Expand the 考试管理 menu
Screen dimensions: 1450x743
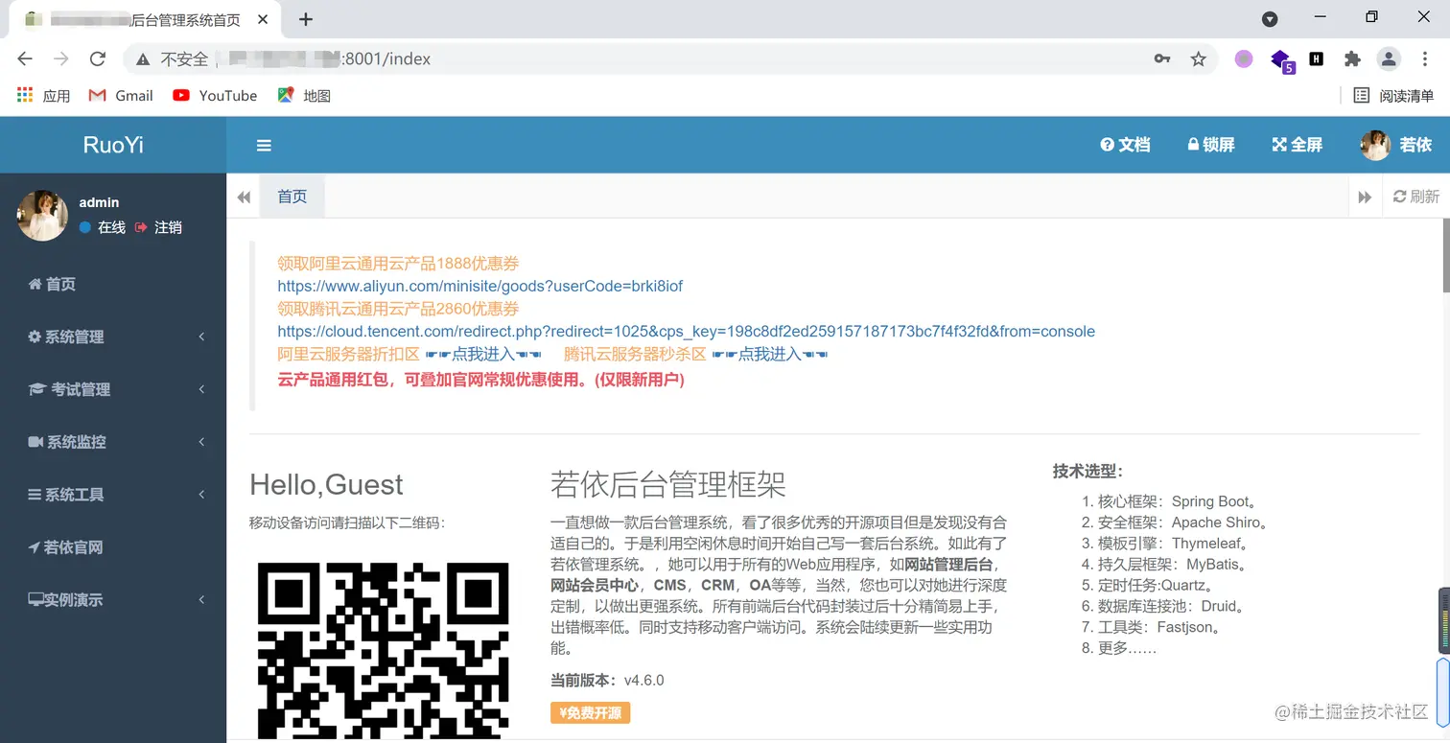(x=113, y=389)
